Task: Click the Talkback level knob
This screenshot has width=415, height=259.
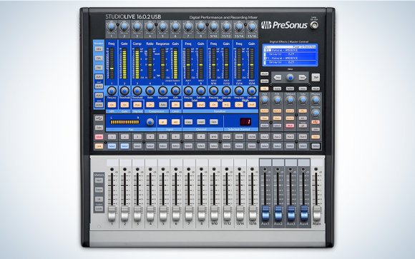Action: (290, 100)
